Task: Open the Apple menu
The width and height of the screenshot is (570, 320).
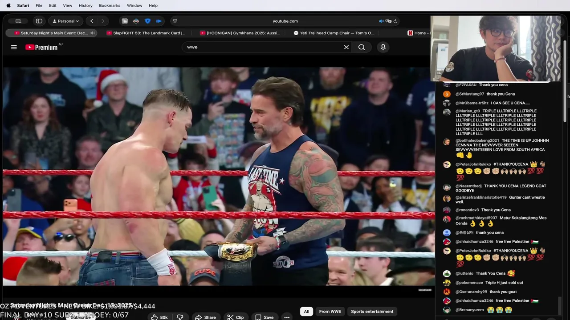Action: [x=8, y=5]
